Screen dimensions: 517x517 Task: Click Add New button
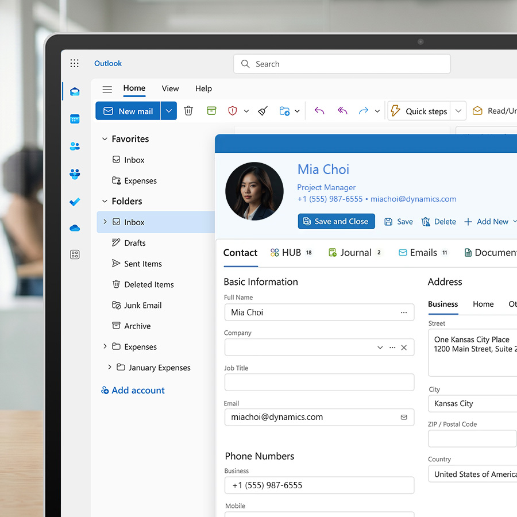[487, 222]
